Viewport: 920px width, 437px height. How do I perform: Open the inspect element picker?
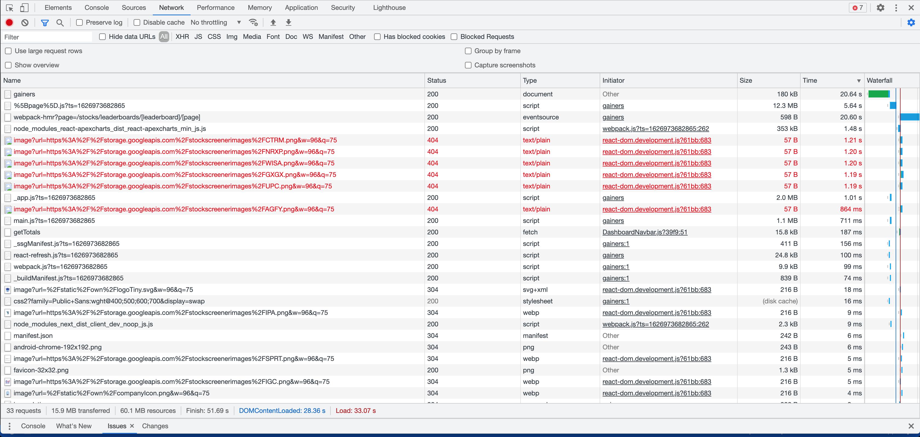pyautogui.click(x=10, y=7)
